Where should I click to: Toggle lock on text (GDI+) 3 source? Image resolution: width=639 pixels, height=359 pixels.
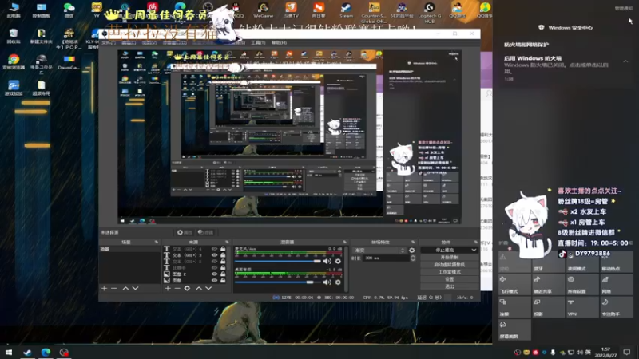(223, 255)
